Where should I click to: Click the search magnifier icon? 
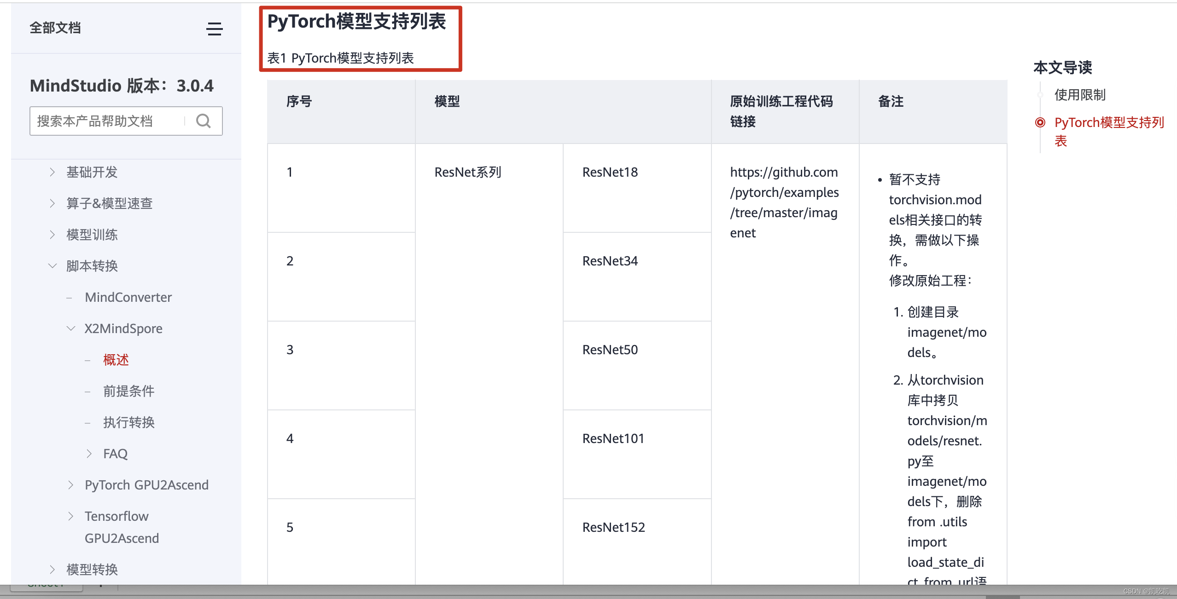[x=203, y=121]
